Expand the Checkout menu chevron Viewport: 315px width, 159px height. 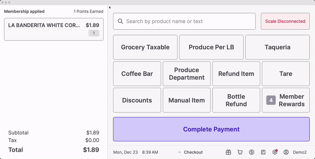[180, 152]
